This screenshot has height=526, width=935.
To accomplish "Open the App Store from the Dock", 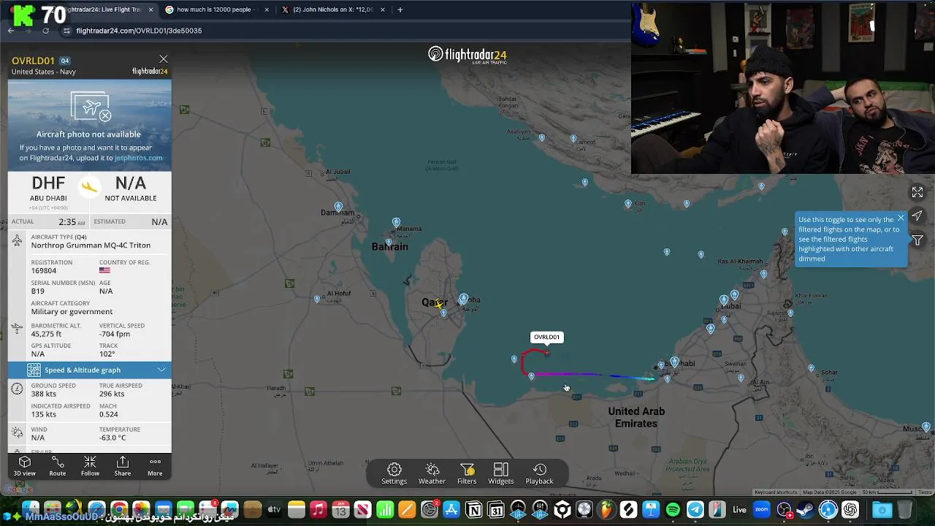I will coord(451,510).
